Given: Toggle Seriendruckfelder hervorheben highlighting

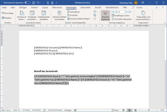Looking at the screenshot, I should pyautogui.click(x=59, y=16).
